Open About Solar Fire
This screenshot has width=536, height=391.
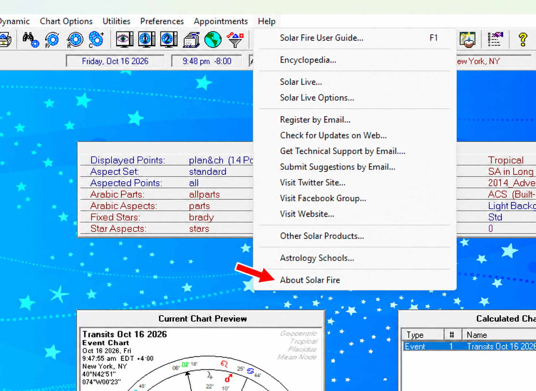354,280
